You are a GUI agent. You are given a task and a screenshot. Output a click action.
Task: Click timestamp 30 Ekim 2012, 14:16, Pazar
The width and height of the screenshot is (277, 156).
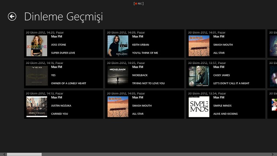(x=45, y=63)
